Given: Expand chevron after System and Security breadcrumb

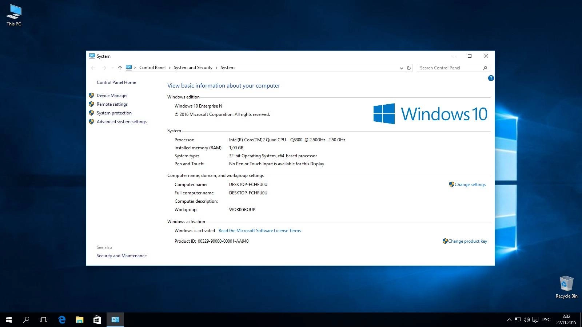Looking at the screenshot, I should point(216,68).
